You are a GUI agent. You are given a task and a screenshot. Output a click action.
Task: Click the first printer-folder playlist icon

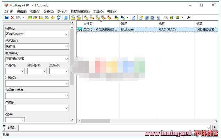pyautogui.click(x=73, y=18)
